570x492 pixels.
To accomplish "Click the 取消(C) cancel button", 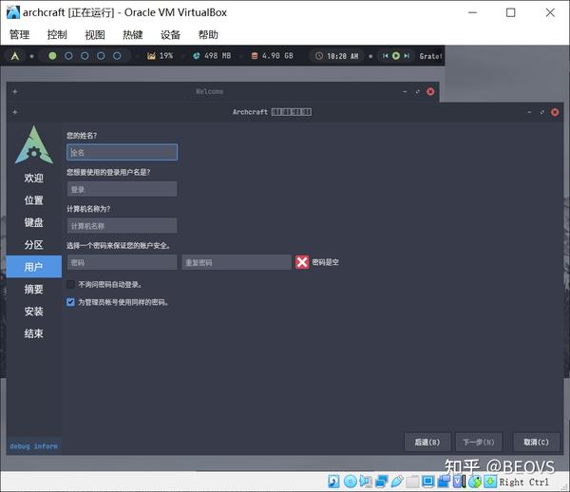I will 536,442.
